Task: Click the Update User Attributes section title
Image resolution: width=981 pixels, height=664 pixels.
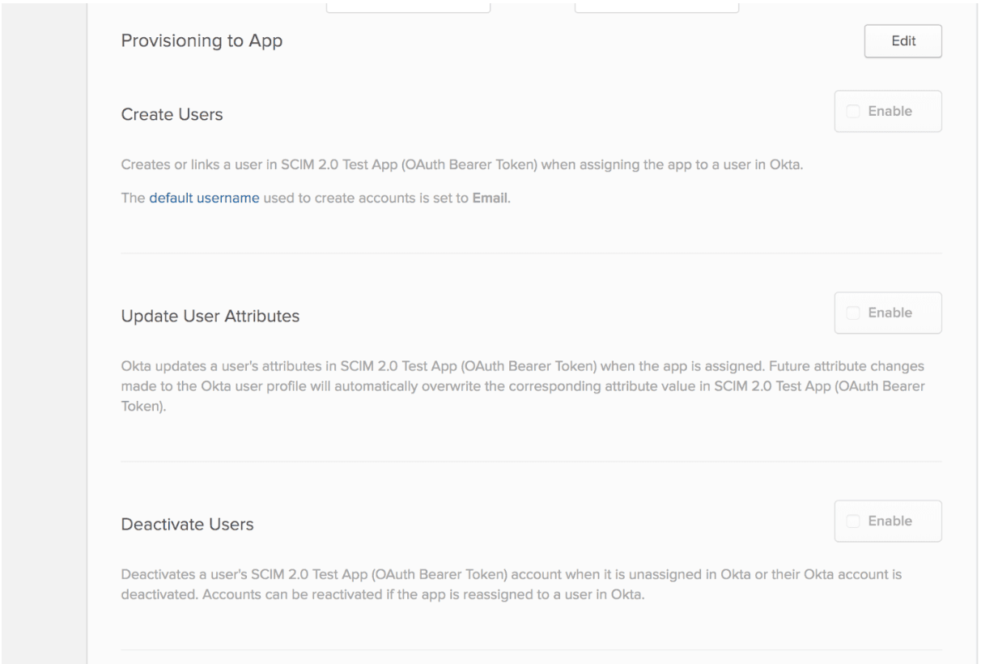Action: point(210,317)
